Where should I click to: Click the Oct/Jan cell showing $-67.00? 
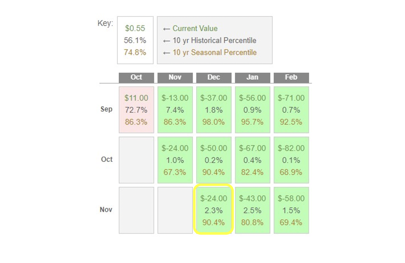coord(253,160)
